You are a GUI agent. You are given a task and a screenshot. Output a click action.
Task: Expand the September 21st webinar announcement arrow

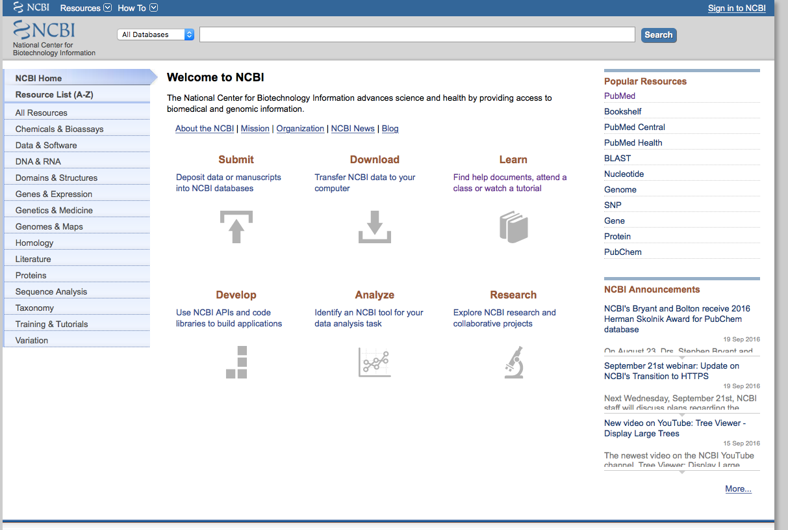[x=681, y=414]
